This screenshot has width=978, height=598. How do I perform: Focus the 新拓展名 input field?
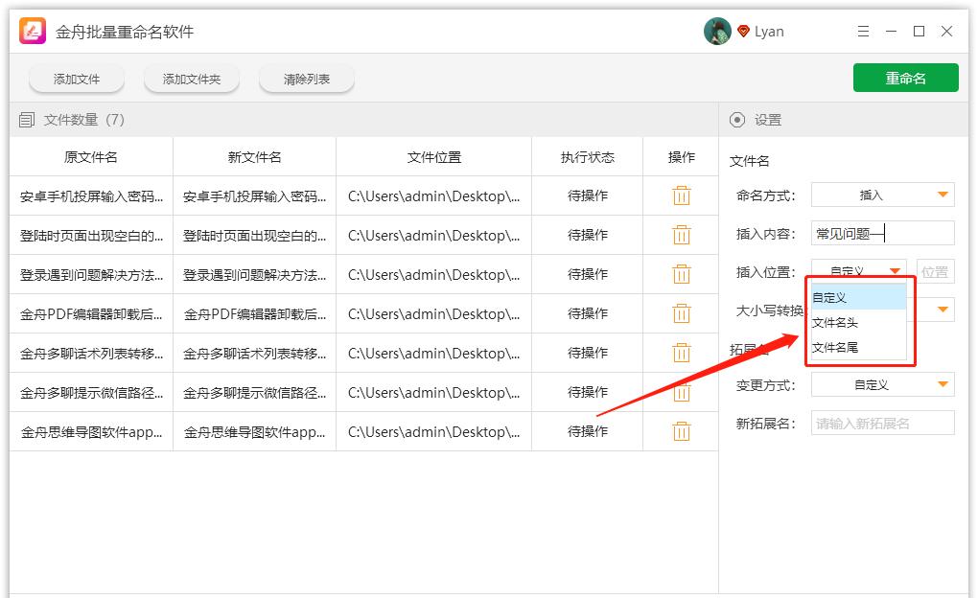[882, 423]
